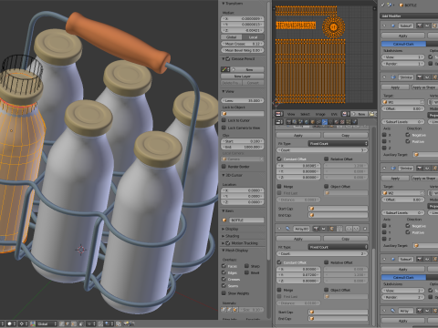Switch Median coordinates to Global
The height and width of the screenshot is (328, 438).
point(232,37)
